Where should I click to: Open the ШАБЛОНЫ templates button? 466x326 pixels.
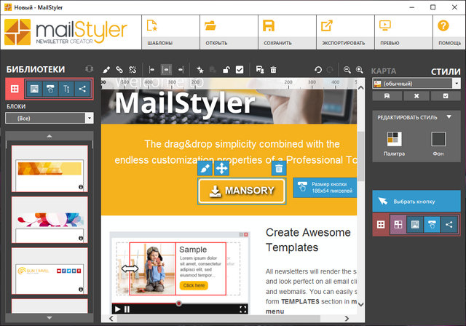(x=170, y=32)
